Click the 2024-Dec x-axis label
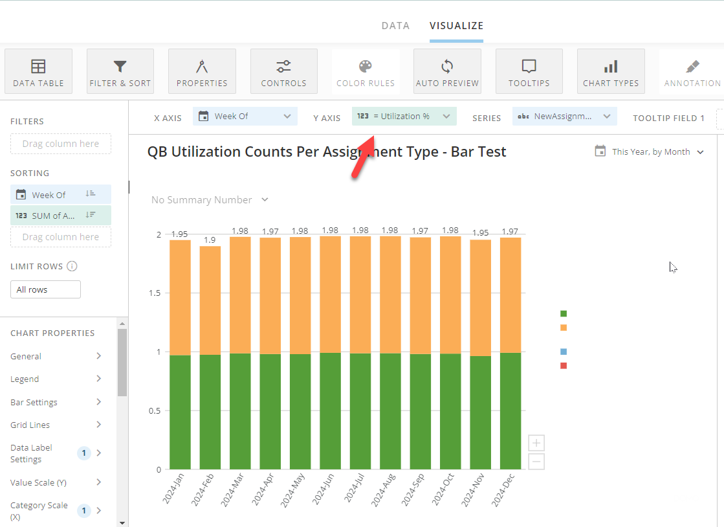724x527 pixels. [503, 489]
